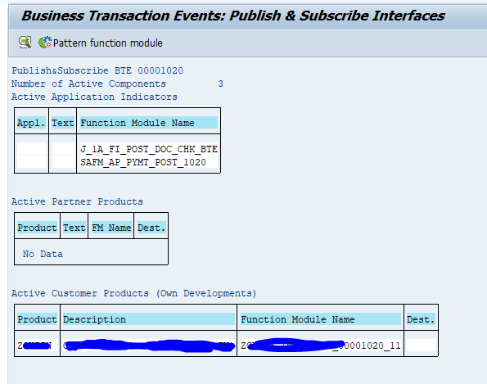Viewport: 487px width, 384px height.
Task: Click the Product header in Partner Products table
Action: [x=37, y=228]
